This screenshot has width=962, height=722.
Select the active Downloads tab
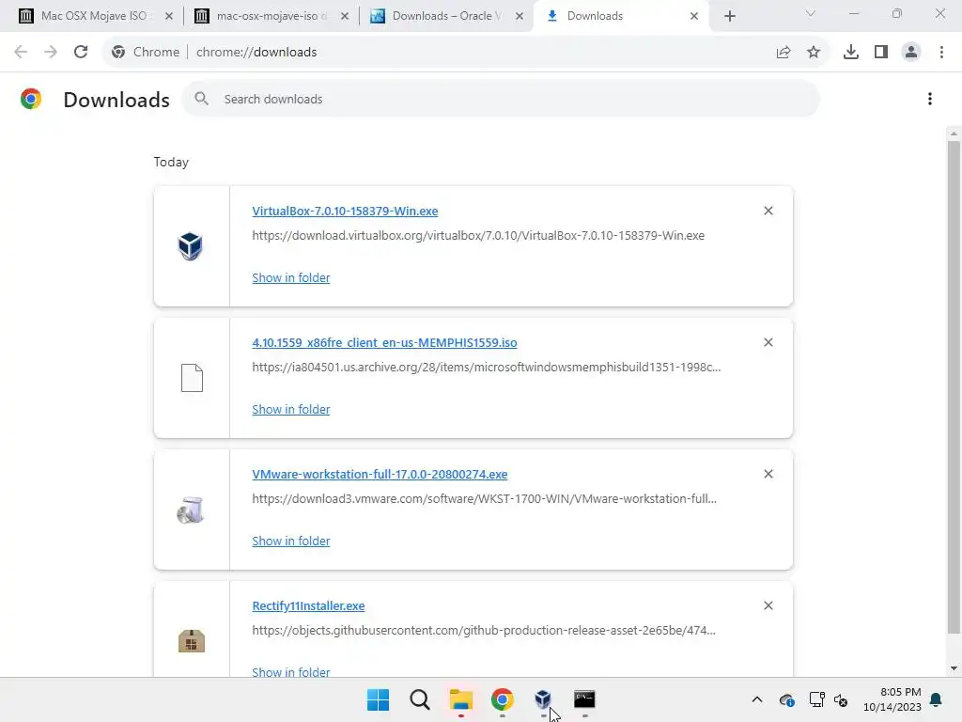(622, 16)
